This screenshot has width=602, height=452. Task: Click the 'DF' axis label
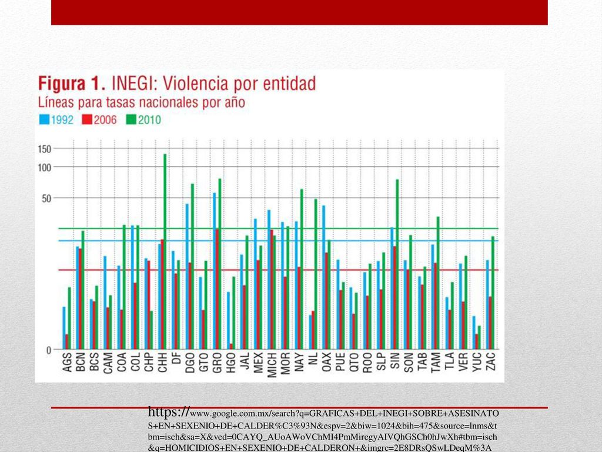(x=176, y=358)
